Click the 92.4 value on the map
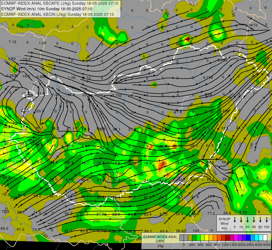 click(116, 197)
